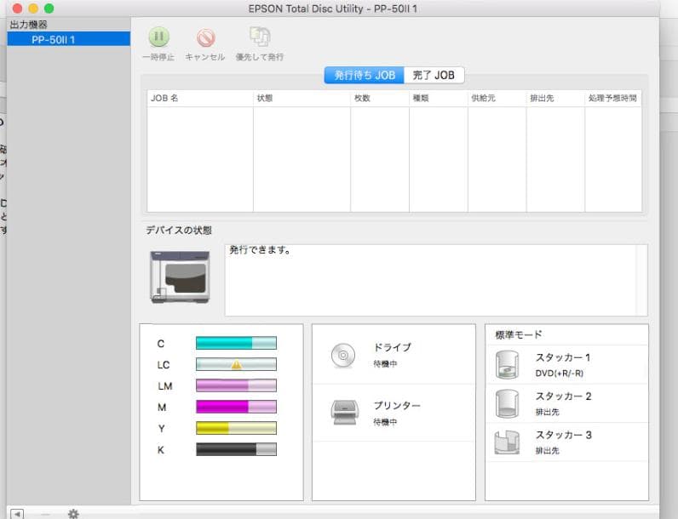Click the yellow minimize window button
This screenshot has height=519, width=678.
pyautogui.click(x=33, y=9)
